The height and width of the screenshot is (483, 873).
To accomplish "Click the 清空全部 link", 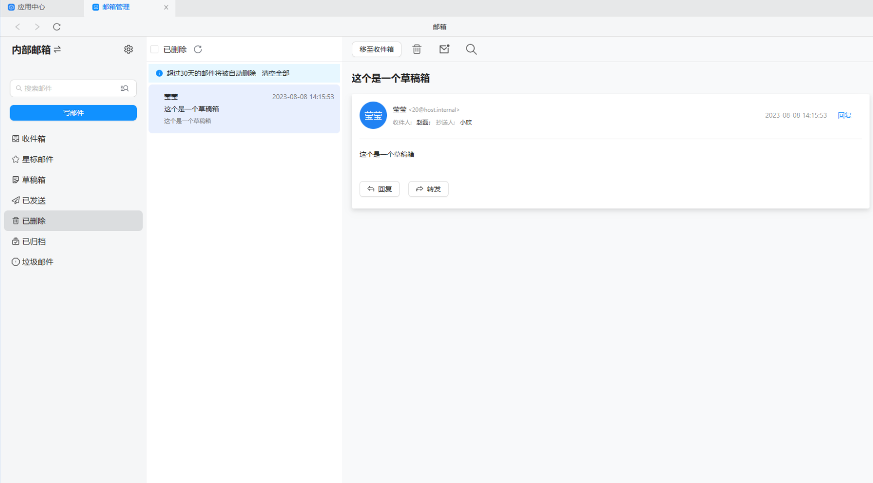I will (275, 73).
